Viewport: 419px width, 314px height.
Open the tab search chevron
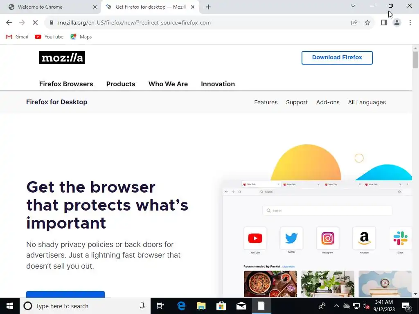353,6
